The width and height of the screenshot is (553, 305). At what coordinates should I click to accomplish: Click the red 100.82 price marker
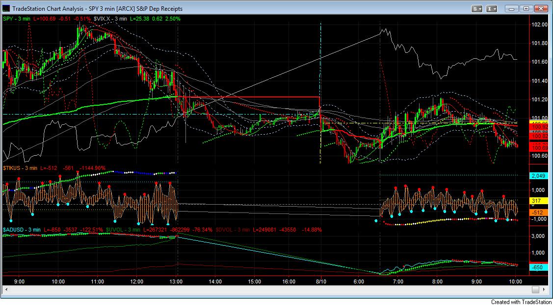click(540, 136)
